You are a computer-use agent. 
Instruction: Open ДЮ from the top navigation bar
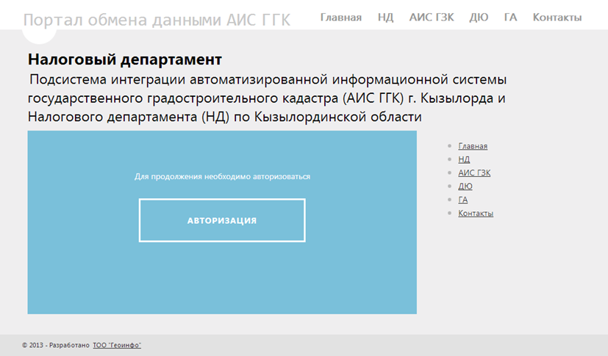pos(478,17)
